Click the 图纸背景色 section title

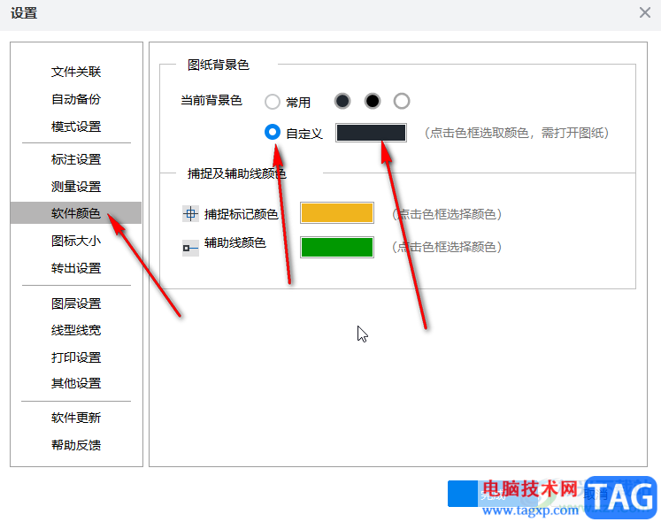[219, 65]
